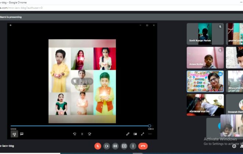Expand video to full screen
The height and width of the screenshot is (154, 243).
(x=142, y=134)
